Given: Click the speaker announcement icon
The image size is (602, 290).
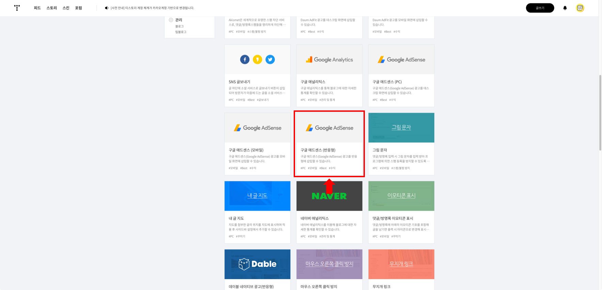Looking at the screenshot, I should pyautogui.click(x=107, y=8).
